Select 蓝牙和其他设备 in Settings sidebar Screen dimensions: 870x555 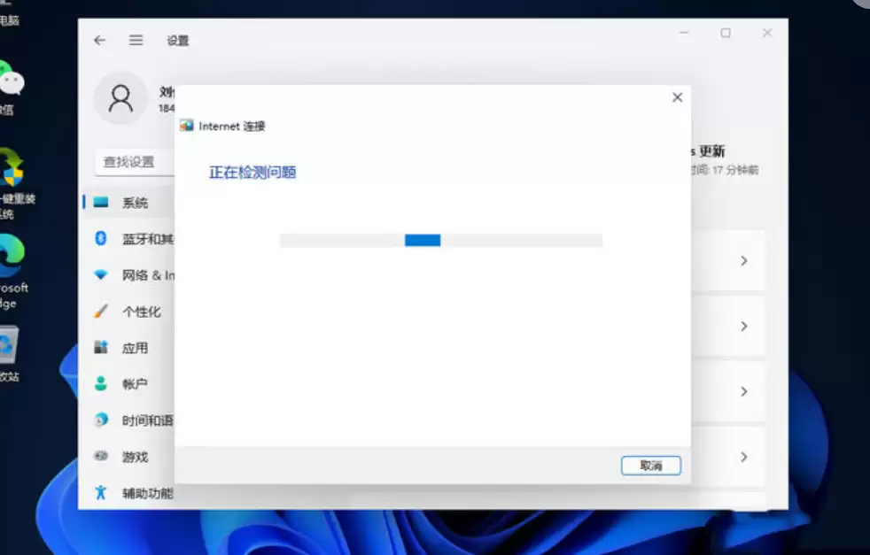(x=133, y=238)
